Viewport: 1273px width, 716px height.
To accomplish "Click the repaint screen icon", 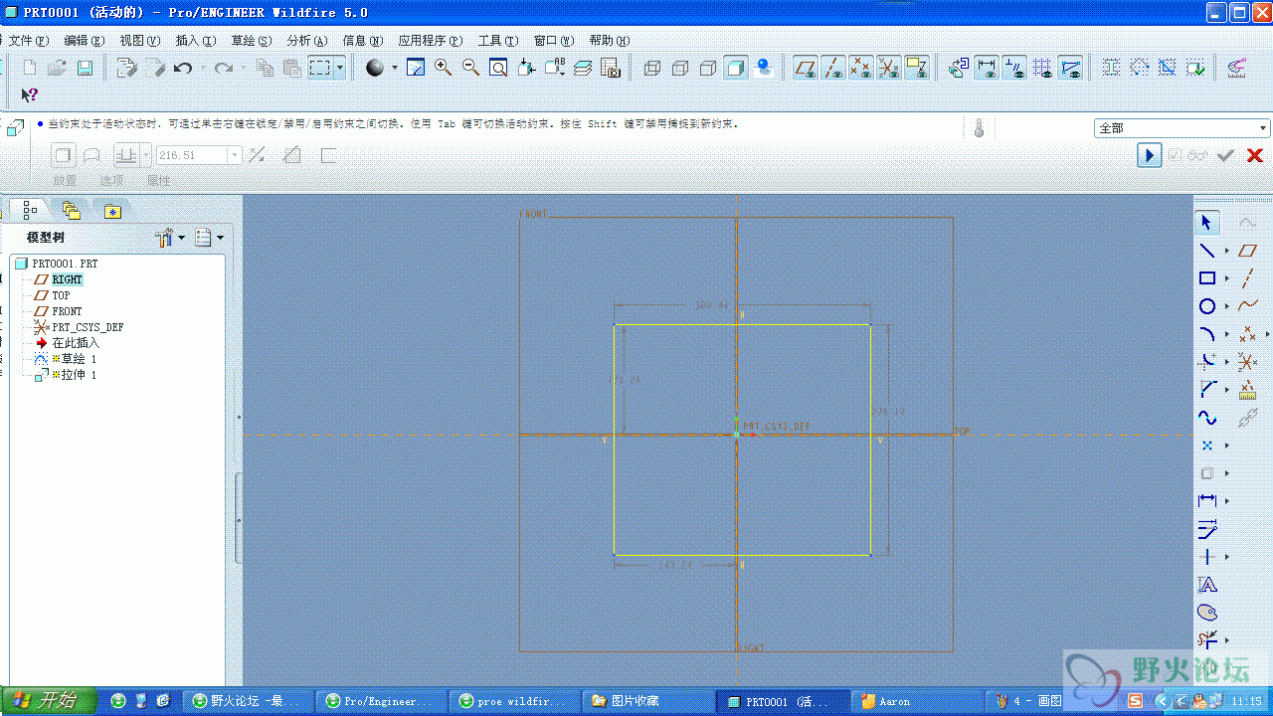I will tap(416, 68).
